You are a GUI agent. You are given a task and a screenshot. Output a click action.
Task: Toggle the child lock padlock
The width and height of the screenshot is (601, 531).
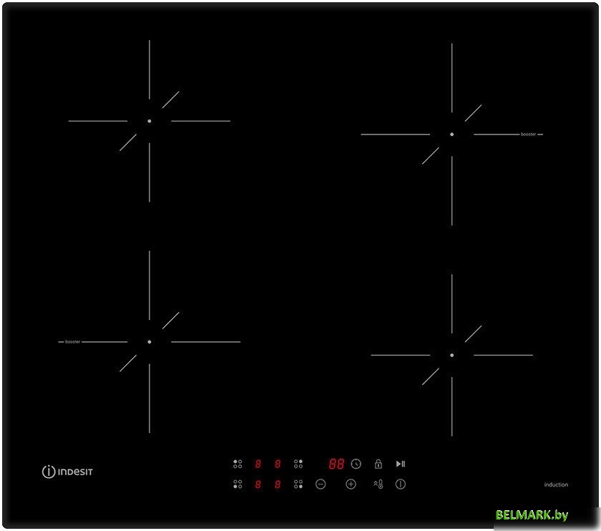coord(378,464)
